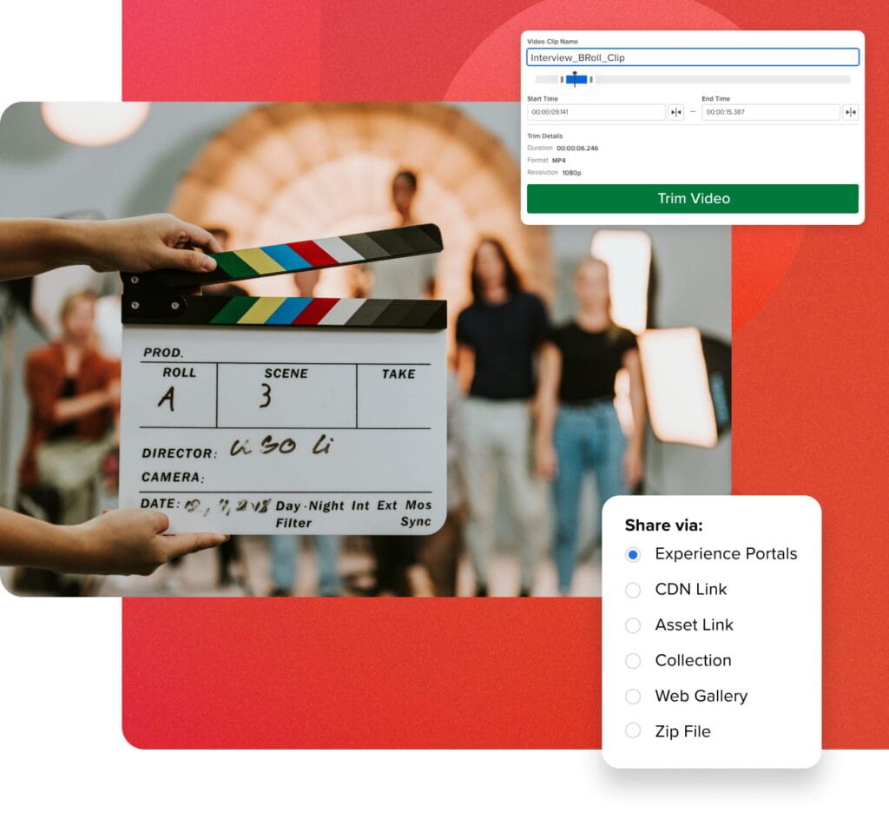Click the right trim handle on timeline

pos(591,80)
